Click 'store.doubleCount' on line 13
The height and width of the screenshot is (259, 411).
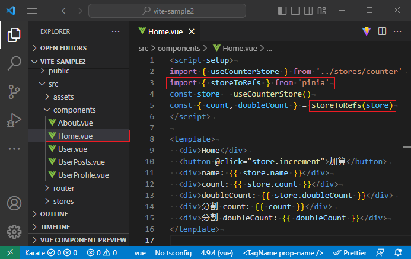(313, 196)
